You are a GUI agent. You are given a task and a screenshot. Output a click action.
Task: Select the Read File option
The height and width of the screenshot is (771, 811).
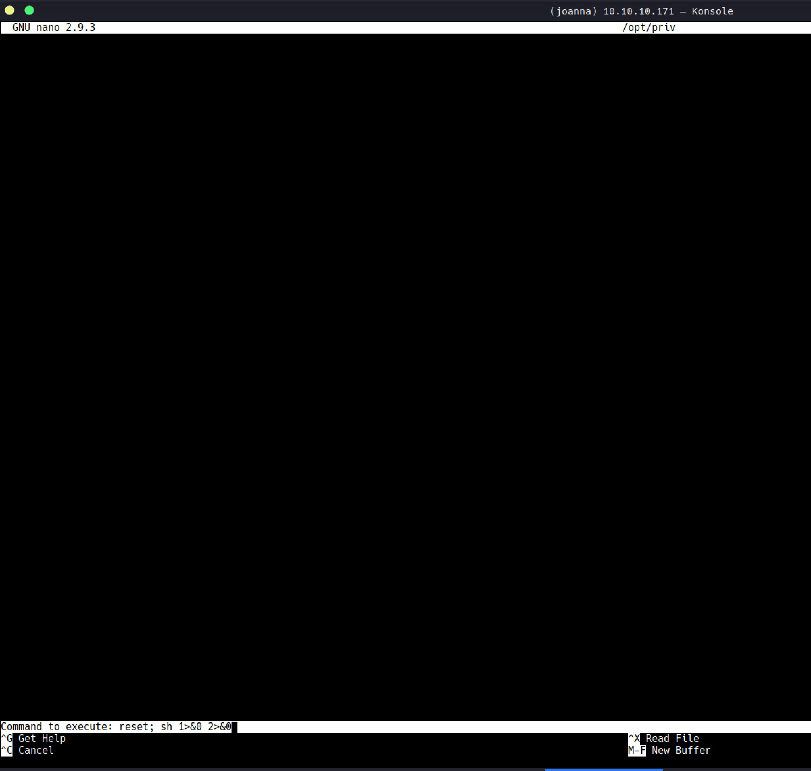click(672, 738)
